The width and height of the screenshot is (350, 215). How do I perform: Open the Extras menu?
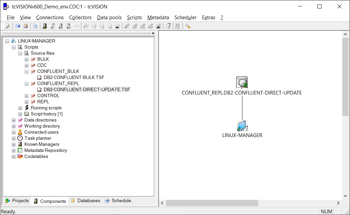click(x=208, y=18)
